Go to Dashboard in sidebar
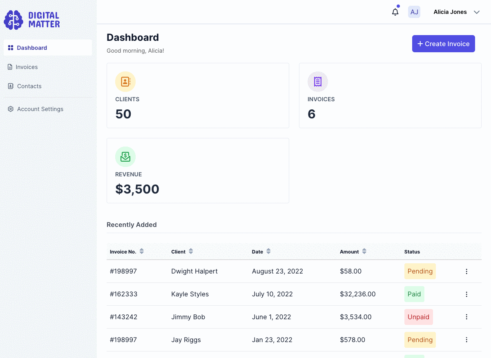 pos(48,47)
